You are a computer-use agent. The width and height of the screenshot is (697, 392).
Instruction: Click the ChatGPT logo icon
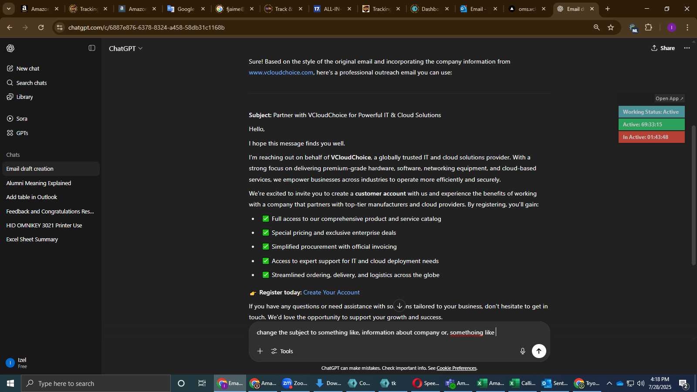10,48
